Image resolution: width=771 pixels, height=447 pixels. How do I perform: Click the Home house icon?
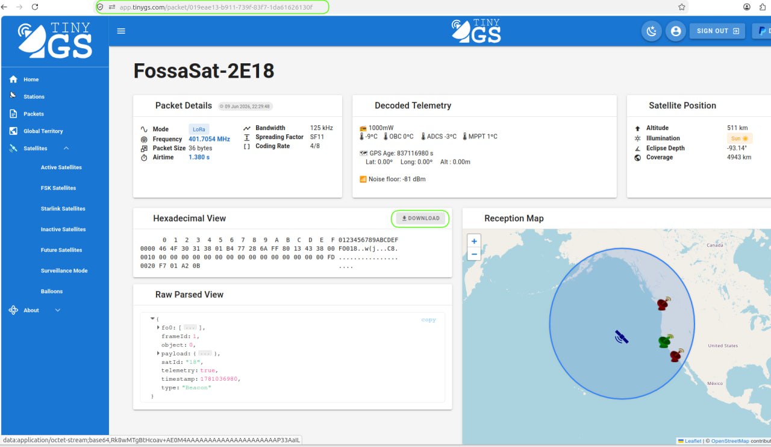click(13, 80)
